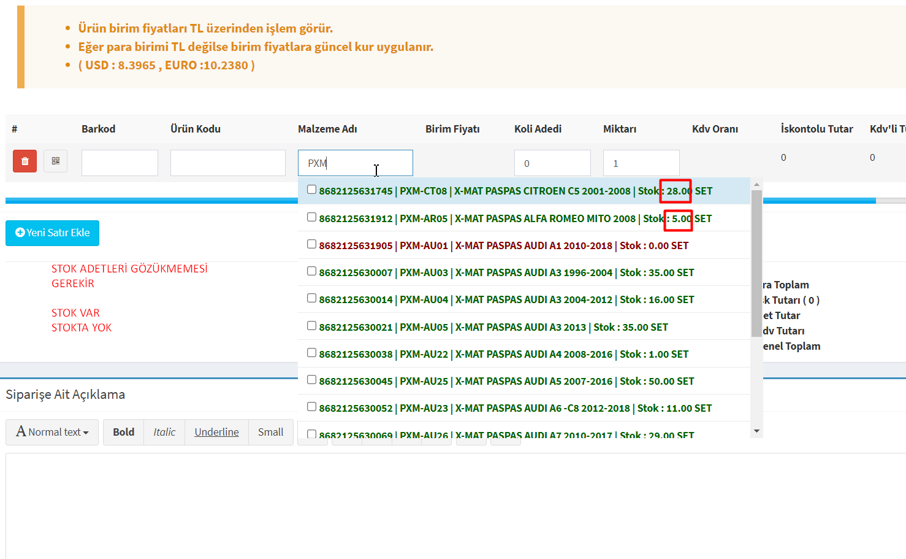Apply Italic formatting in editor toolbar

pos(164,432)
